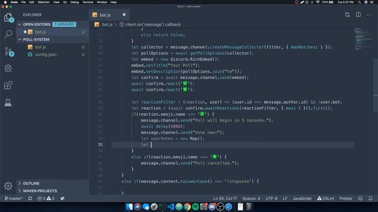Open Spotify from the Dock
Viewport: 378px width, 212px height.
tap(195, 207)
